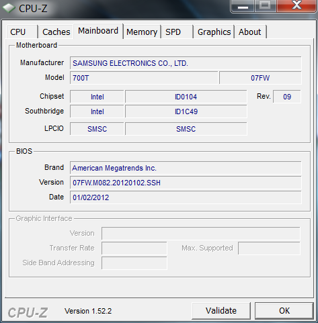The image size is (318, 323).
Task: Click the LPCIO model SMSC field
Action: click(186, 129)
